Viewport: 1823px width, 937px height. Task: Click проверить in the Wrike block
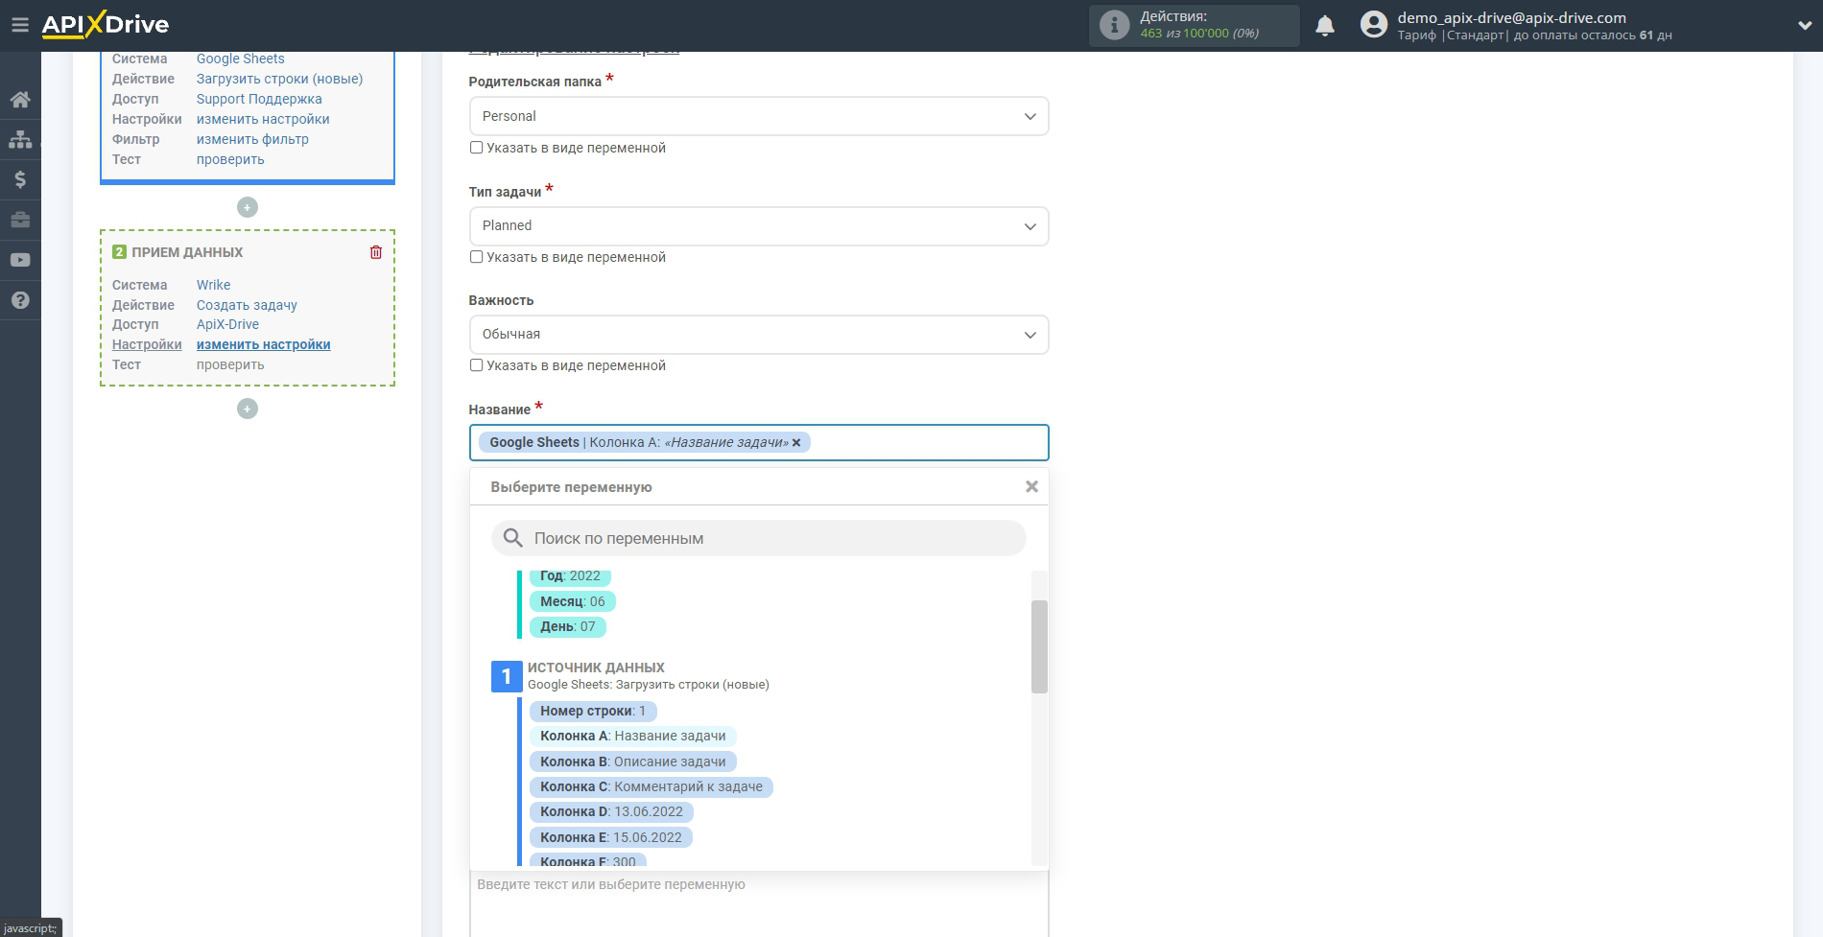click(230, 364)
